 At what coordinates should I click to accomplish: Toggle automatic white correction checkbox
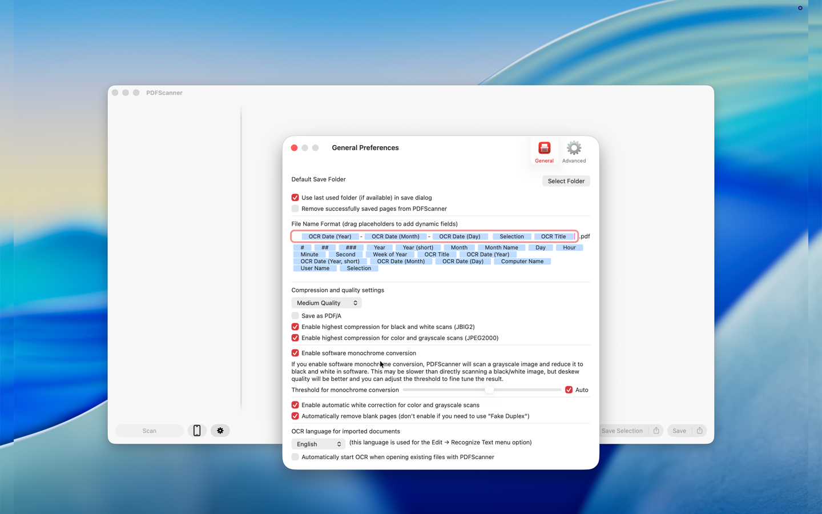tap(295, 405)
